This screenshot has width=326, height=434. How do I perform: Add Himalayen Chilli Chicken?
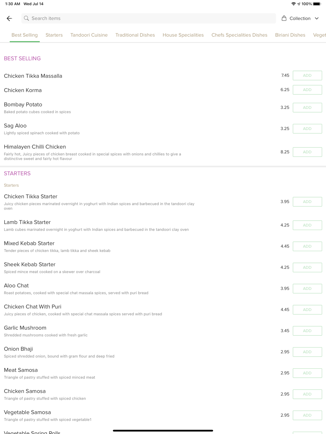pyautogui.click(x=307, y=152)
